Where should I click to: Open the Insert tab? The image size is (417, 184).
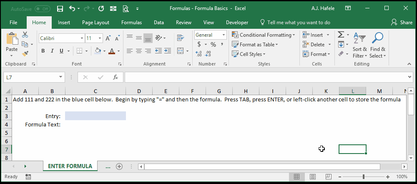tap(64, 23)
